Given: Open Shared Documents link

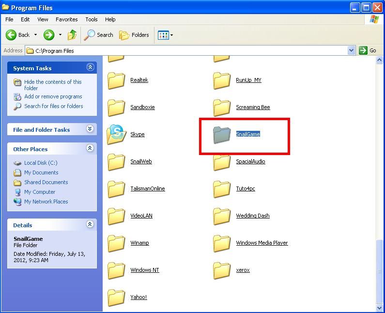Looking at the screenshot, I should tap(46, 182).
